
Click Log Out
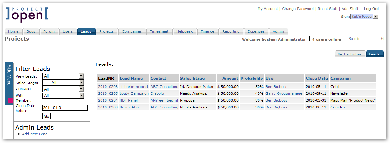[371, 9]
